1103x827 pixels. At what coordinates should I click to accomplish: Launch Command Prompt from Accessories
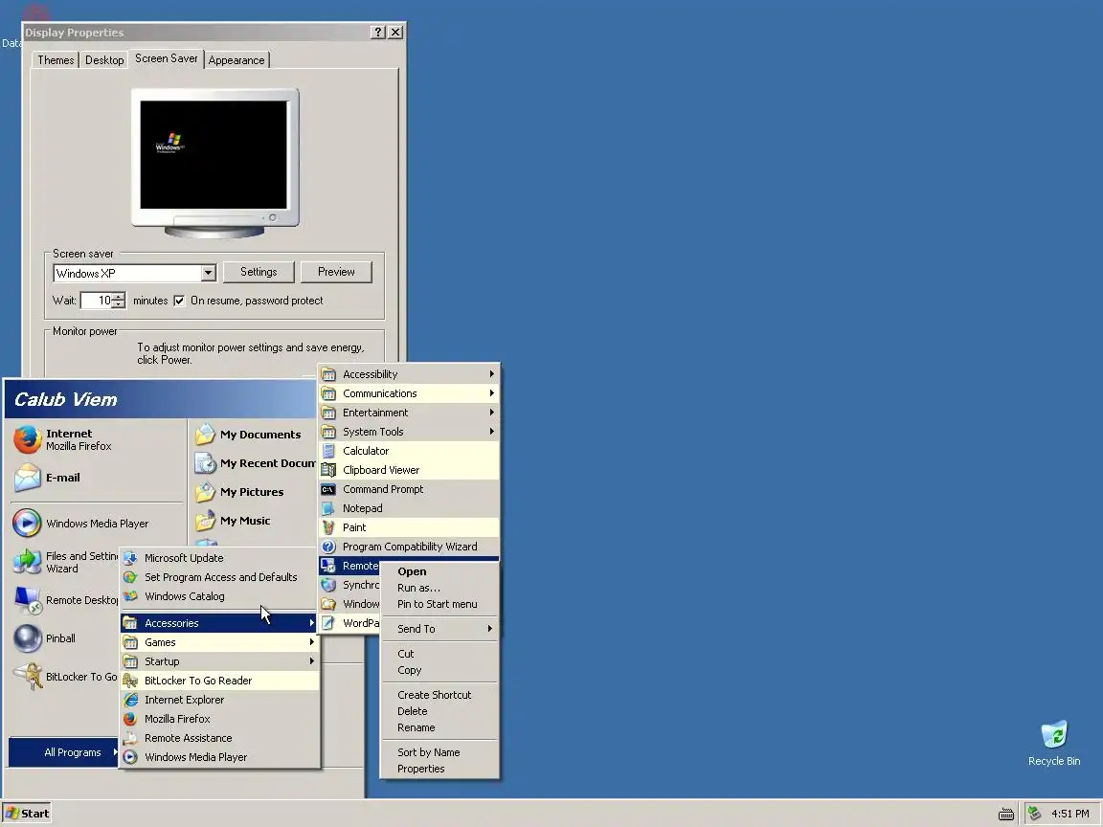click(x=409, y=489)
